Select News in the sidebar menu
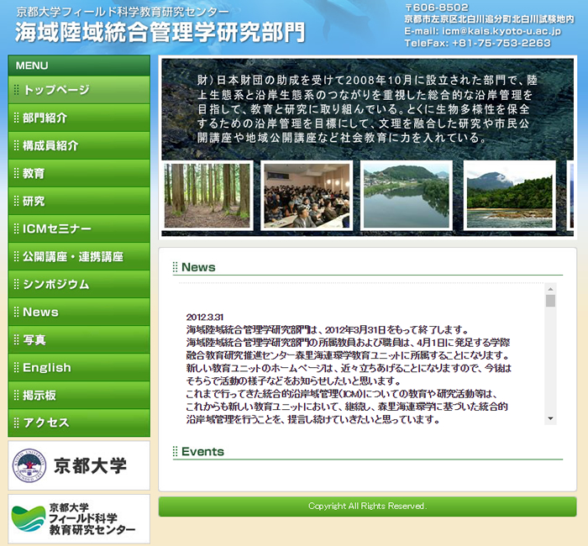Viewport: 588px width, 546px height. [x=78, y=312]
